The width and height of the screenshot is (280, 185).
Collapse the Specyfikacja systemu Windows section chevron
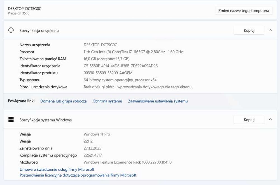pyautogui.click(x=270, y=119)
